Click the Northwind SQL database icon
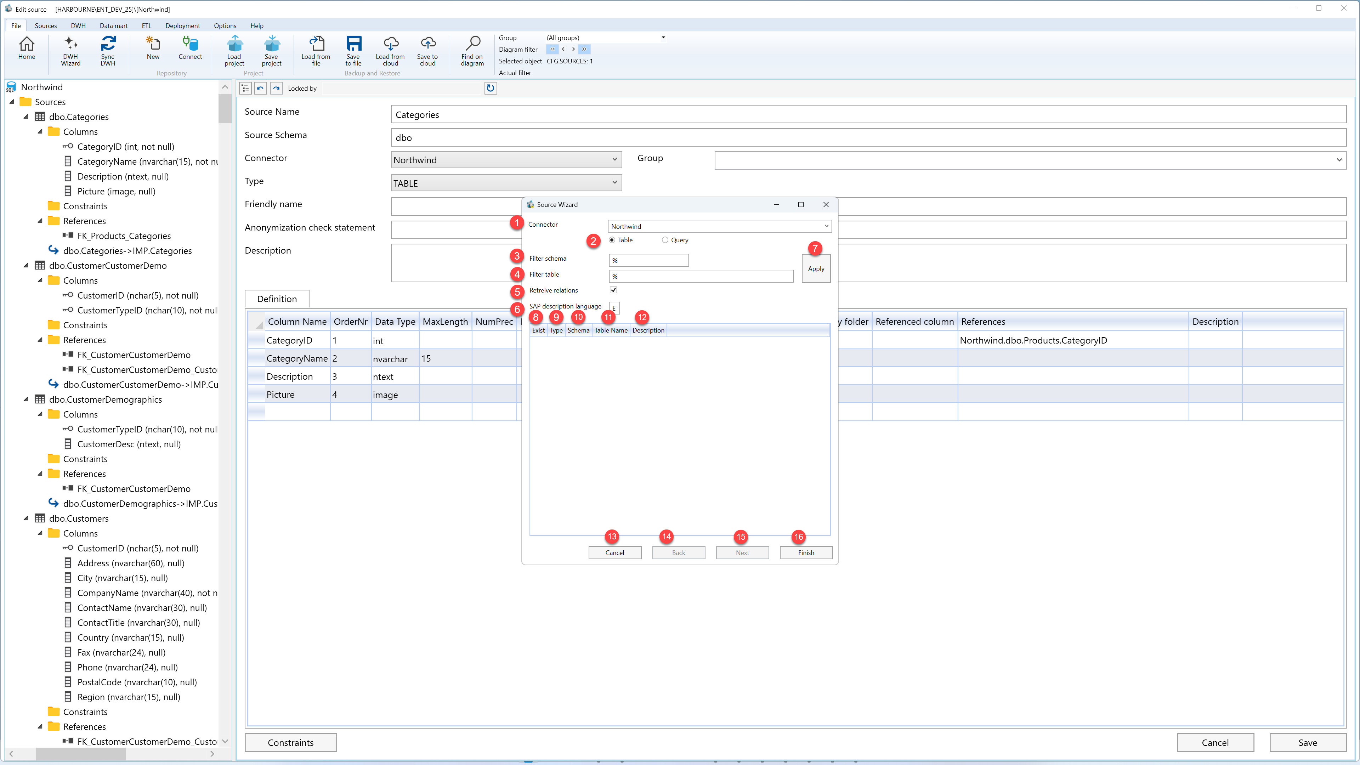1360x765 pixels. pos(11,87)
